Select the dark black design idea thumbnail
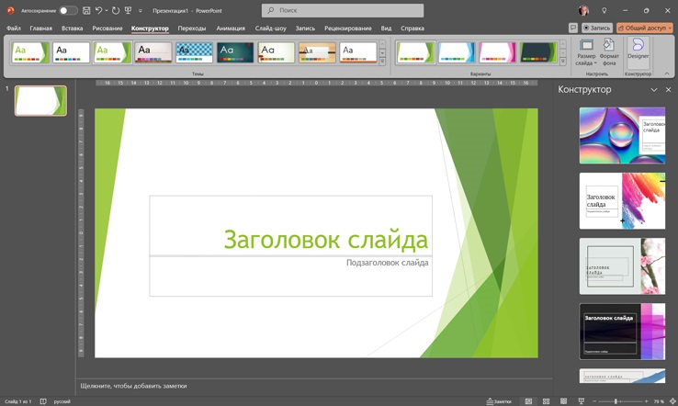678x406 pixels. click(622, 331)
